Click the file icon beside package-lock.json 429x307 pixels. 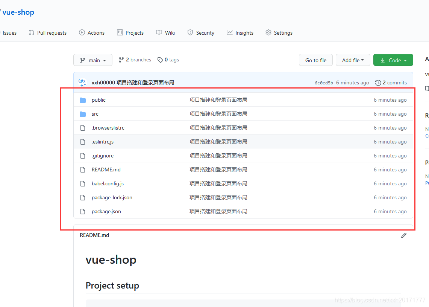83,198
